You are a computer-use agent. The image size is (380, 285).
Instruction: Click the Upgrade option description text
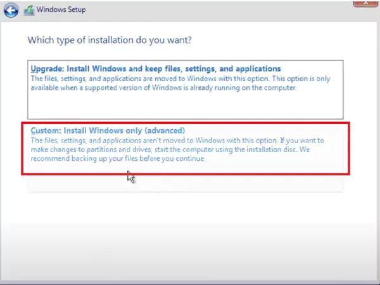[180, 83]
